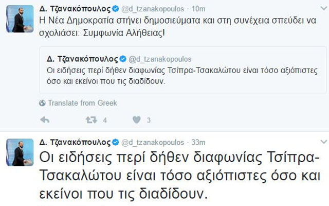
Task: Retweet the tweet with 4 retweets
Action: [x=92, y=120]
